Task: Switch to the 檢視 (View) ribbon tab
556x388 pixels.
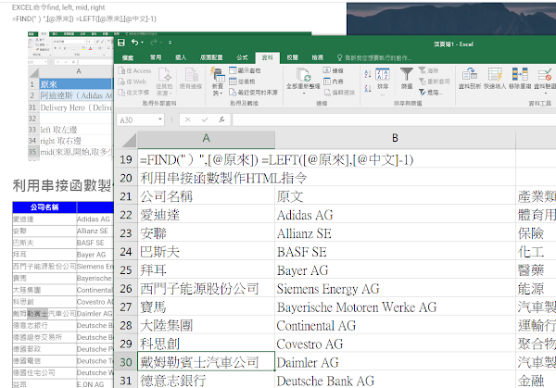Action: tap(317, 57)
